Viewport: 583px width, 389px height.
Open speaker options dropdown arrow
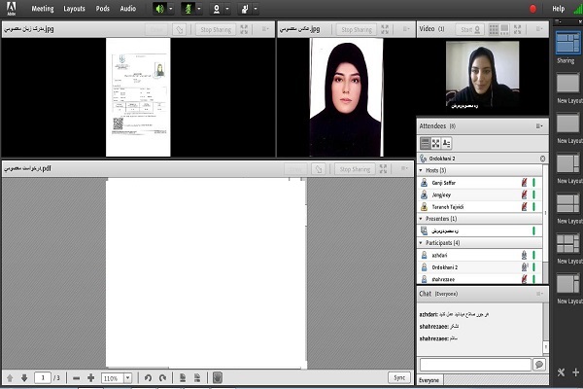click(x=171, y=9)
